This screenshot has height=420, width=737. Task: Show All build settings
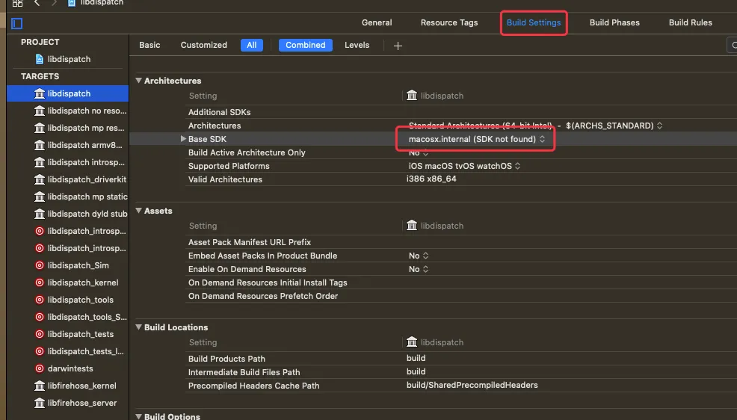pos(251,45)
